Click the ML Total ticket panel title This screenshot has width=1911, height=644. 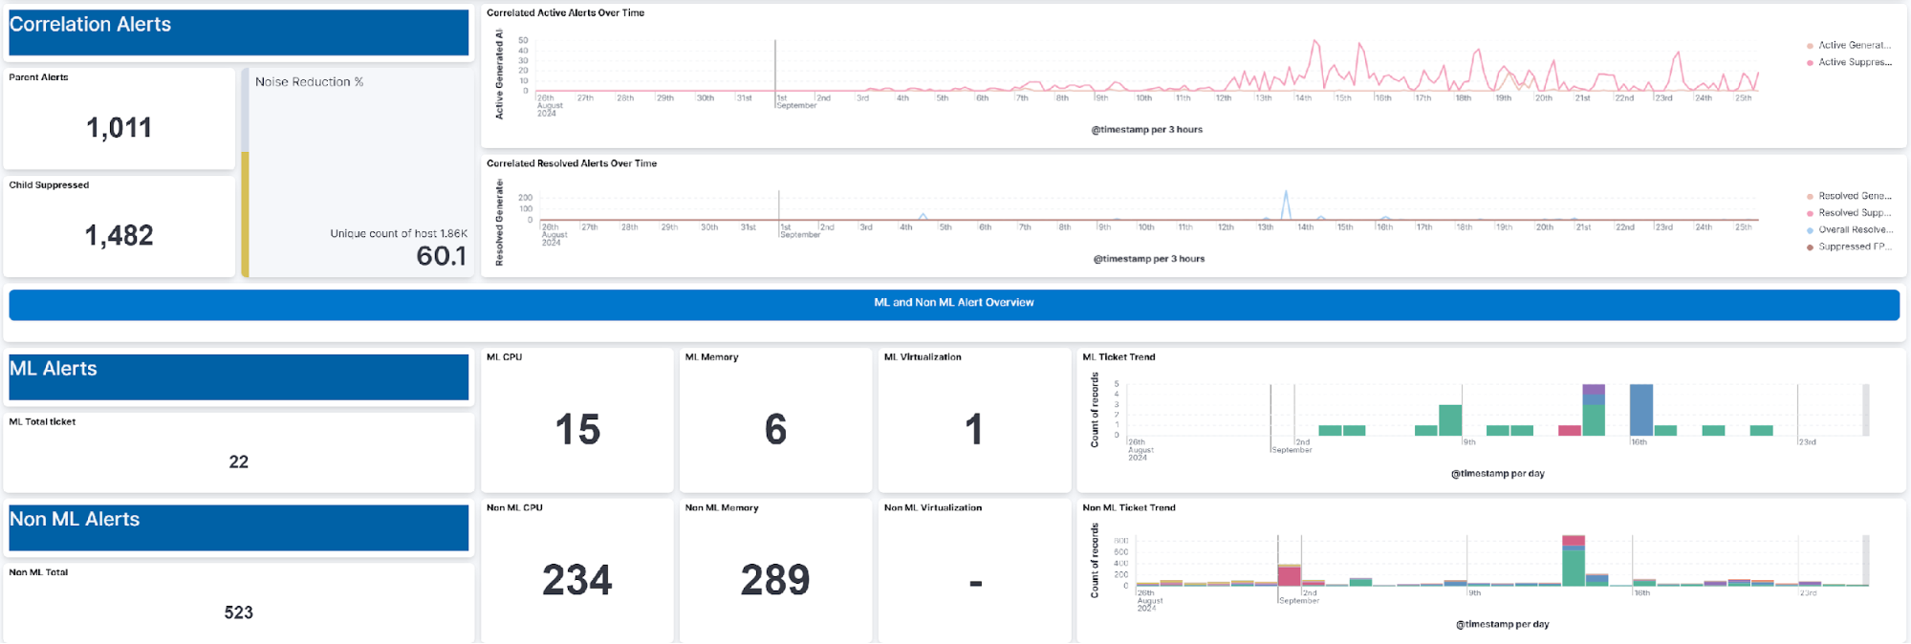(42, 421)
